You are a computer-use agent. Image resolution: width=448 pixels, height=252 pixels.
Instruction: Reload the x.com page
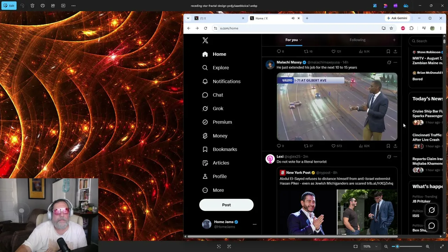(x=205, y=28)
